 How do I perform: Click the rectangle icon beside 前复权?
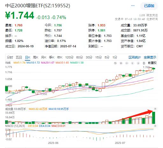(x=144, y=63)
